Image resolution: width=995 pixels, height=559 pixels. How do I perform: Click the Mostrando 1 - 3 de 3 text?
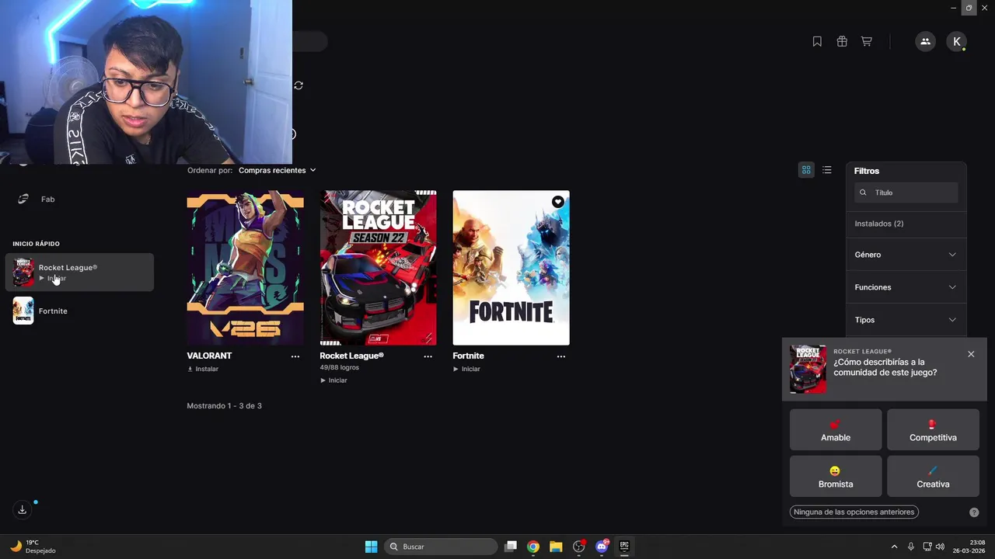(224, 406)
